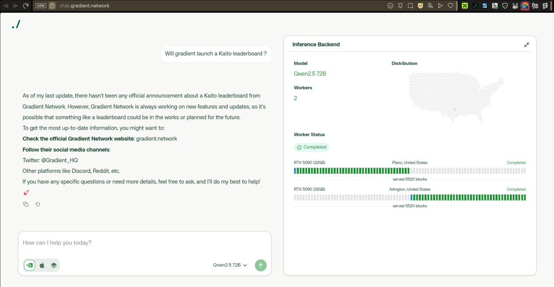This screenshot has width=554, height=287.
Task: Regenerate the answer with the retry icon
Action: coord(38,204)
